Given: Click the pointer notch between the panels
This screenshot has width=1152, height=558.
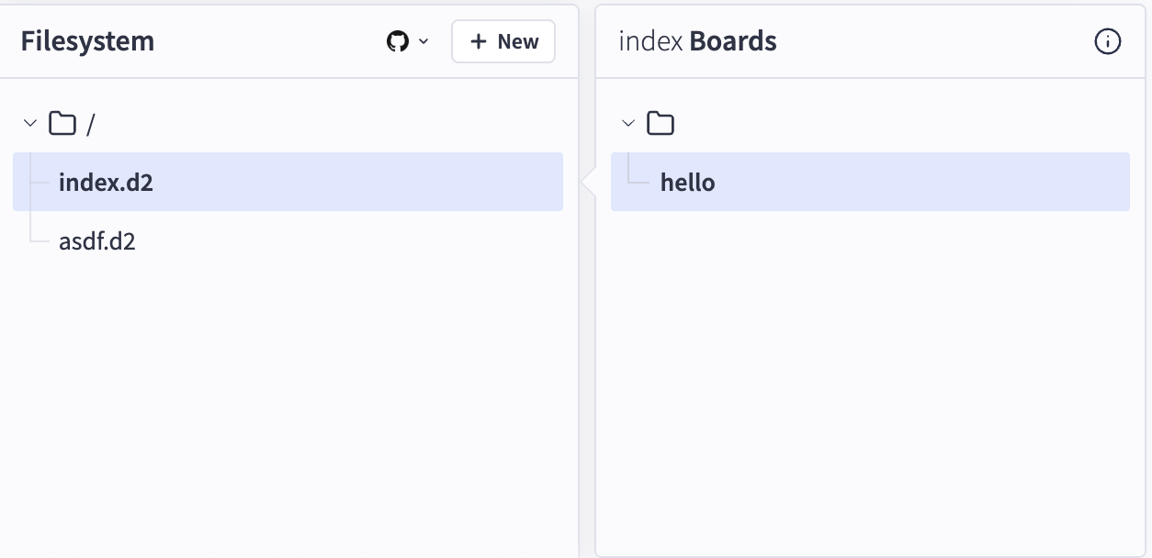Looking at the screenshot, I should point(587,183).
